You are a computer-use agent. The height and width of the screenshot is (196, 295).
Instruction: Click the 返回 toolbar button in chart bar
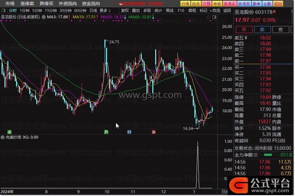[227, 11]
